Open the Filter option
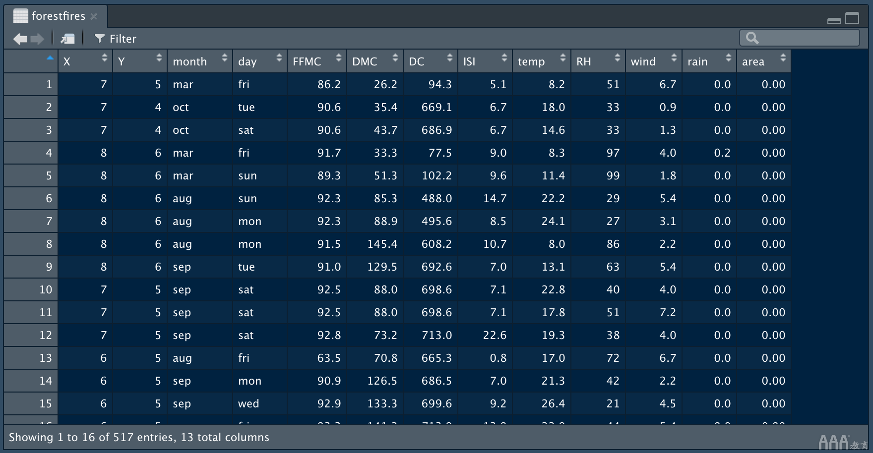 115,39
